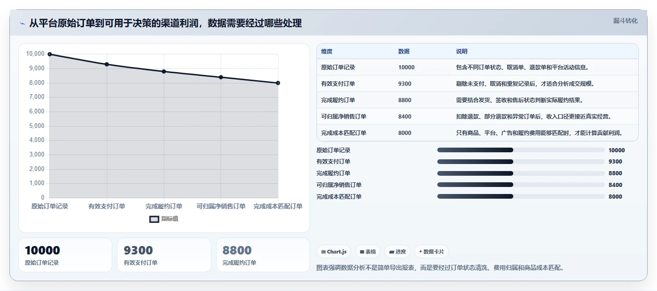Click the footer note starting 图表强调数据分析
Image resolution: width=657 pixels, height=291 pixels.
[x=441, y=268]
